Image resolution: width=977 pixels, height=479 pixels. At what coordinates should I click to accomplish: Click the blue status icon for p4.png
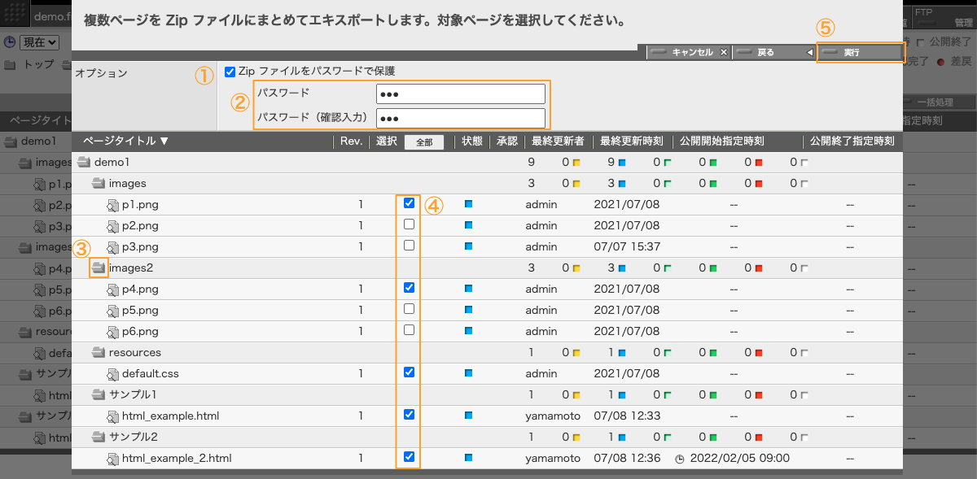[x=468, y=289]
